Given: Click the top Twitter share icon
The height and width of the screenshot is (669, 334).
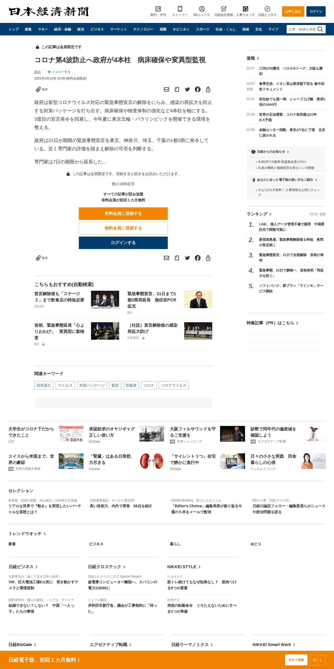Looking at the screenshot, I should point(187,89).
